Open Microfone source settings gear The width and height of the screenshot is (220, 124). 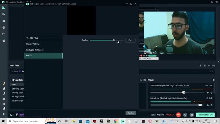[212, 105]
